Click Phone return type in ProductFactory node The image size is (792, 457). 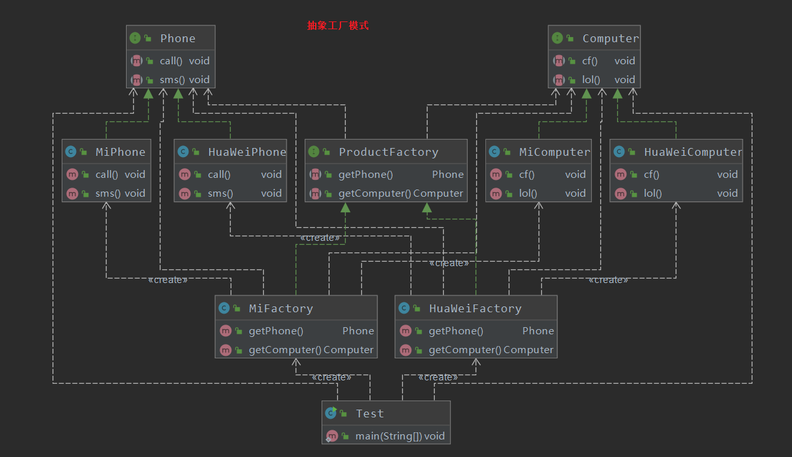click(448, 174)
